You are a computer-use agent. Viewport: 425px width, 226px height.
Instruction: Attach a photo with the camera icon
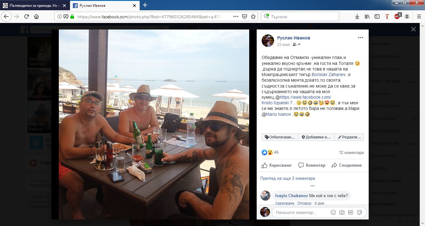point(342,213)
